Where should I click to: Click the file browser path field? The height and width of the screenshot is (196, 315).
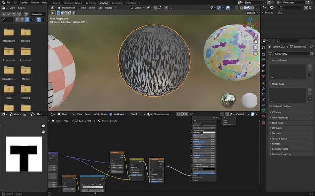point(38,14)
